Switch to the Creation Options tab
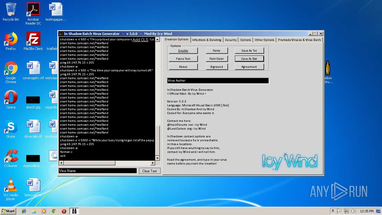Image resolution: width=382 pixels, height=215 pixels. tap(176, 39)
